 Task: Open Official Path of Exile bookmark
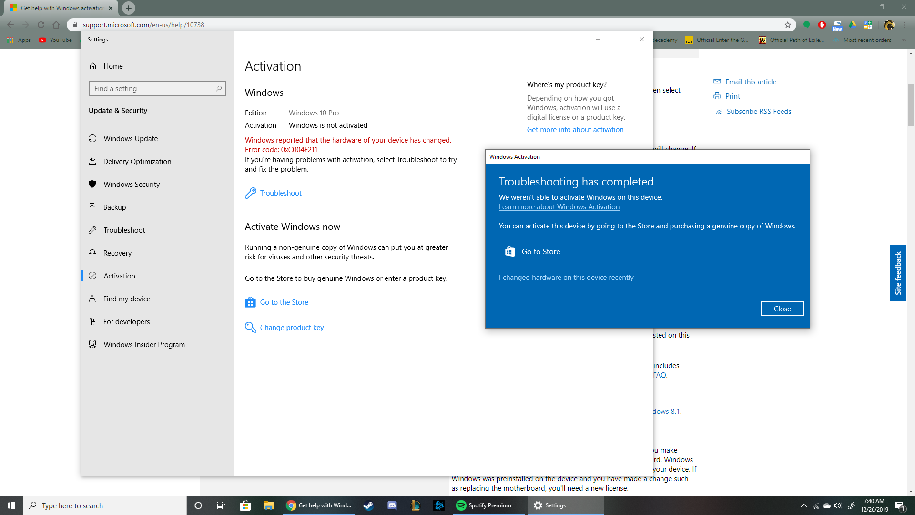tap(791, 40)
